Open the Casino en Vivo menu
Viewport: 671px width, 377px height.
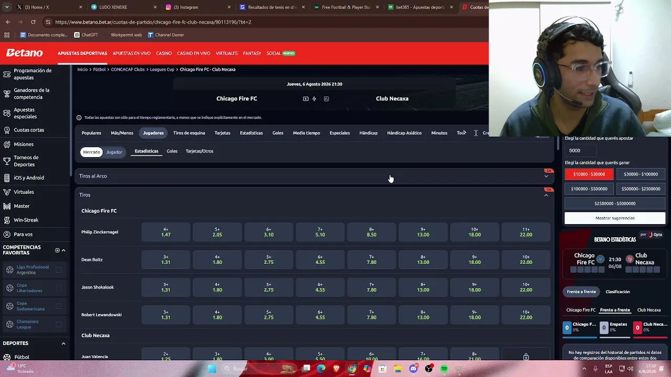(193, 53)
